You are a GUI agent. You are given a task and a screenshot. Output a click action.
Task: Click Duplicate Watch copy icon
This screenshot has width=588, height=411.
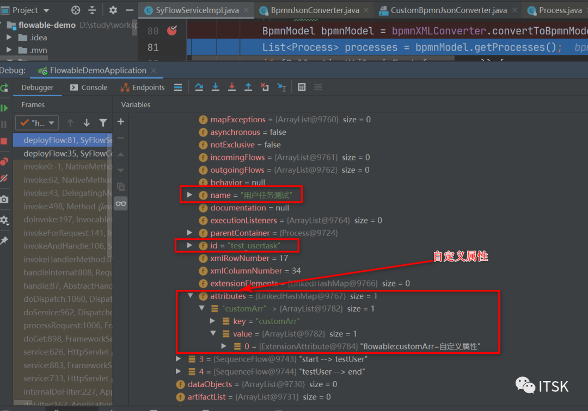[121, 186]
